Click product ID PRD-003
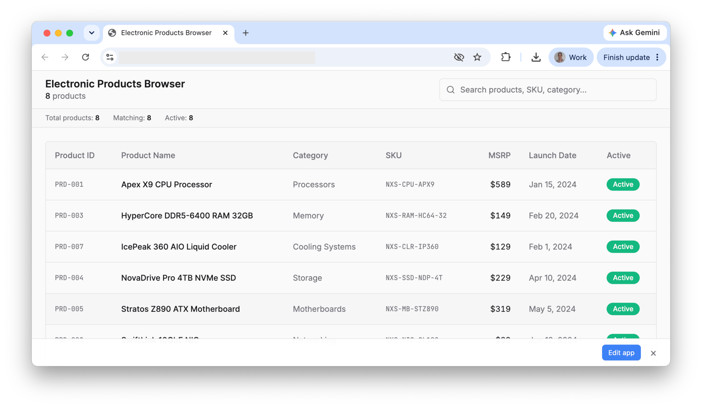 pyautogui.click(x=69, y=215)
